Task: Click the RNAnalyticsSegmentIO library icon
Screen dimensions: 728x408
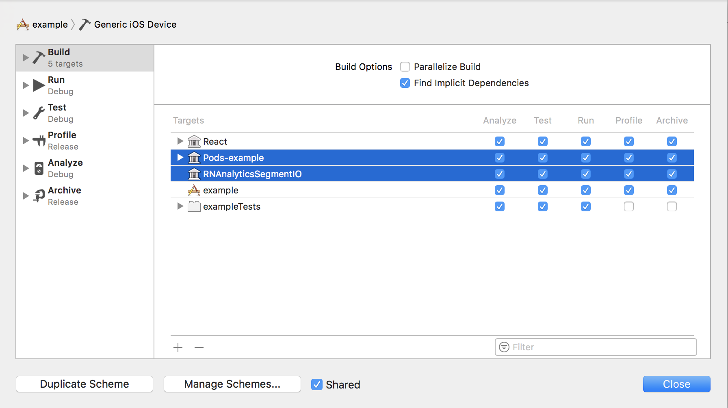Action: (194, 174)
